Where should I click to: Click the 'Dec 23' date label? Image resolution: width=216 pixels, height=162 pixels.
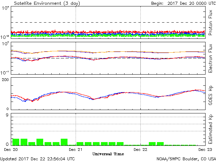pyautogui.click(x=205, y=150)
